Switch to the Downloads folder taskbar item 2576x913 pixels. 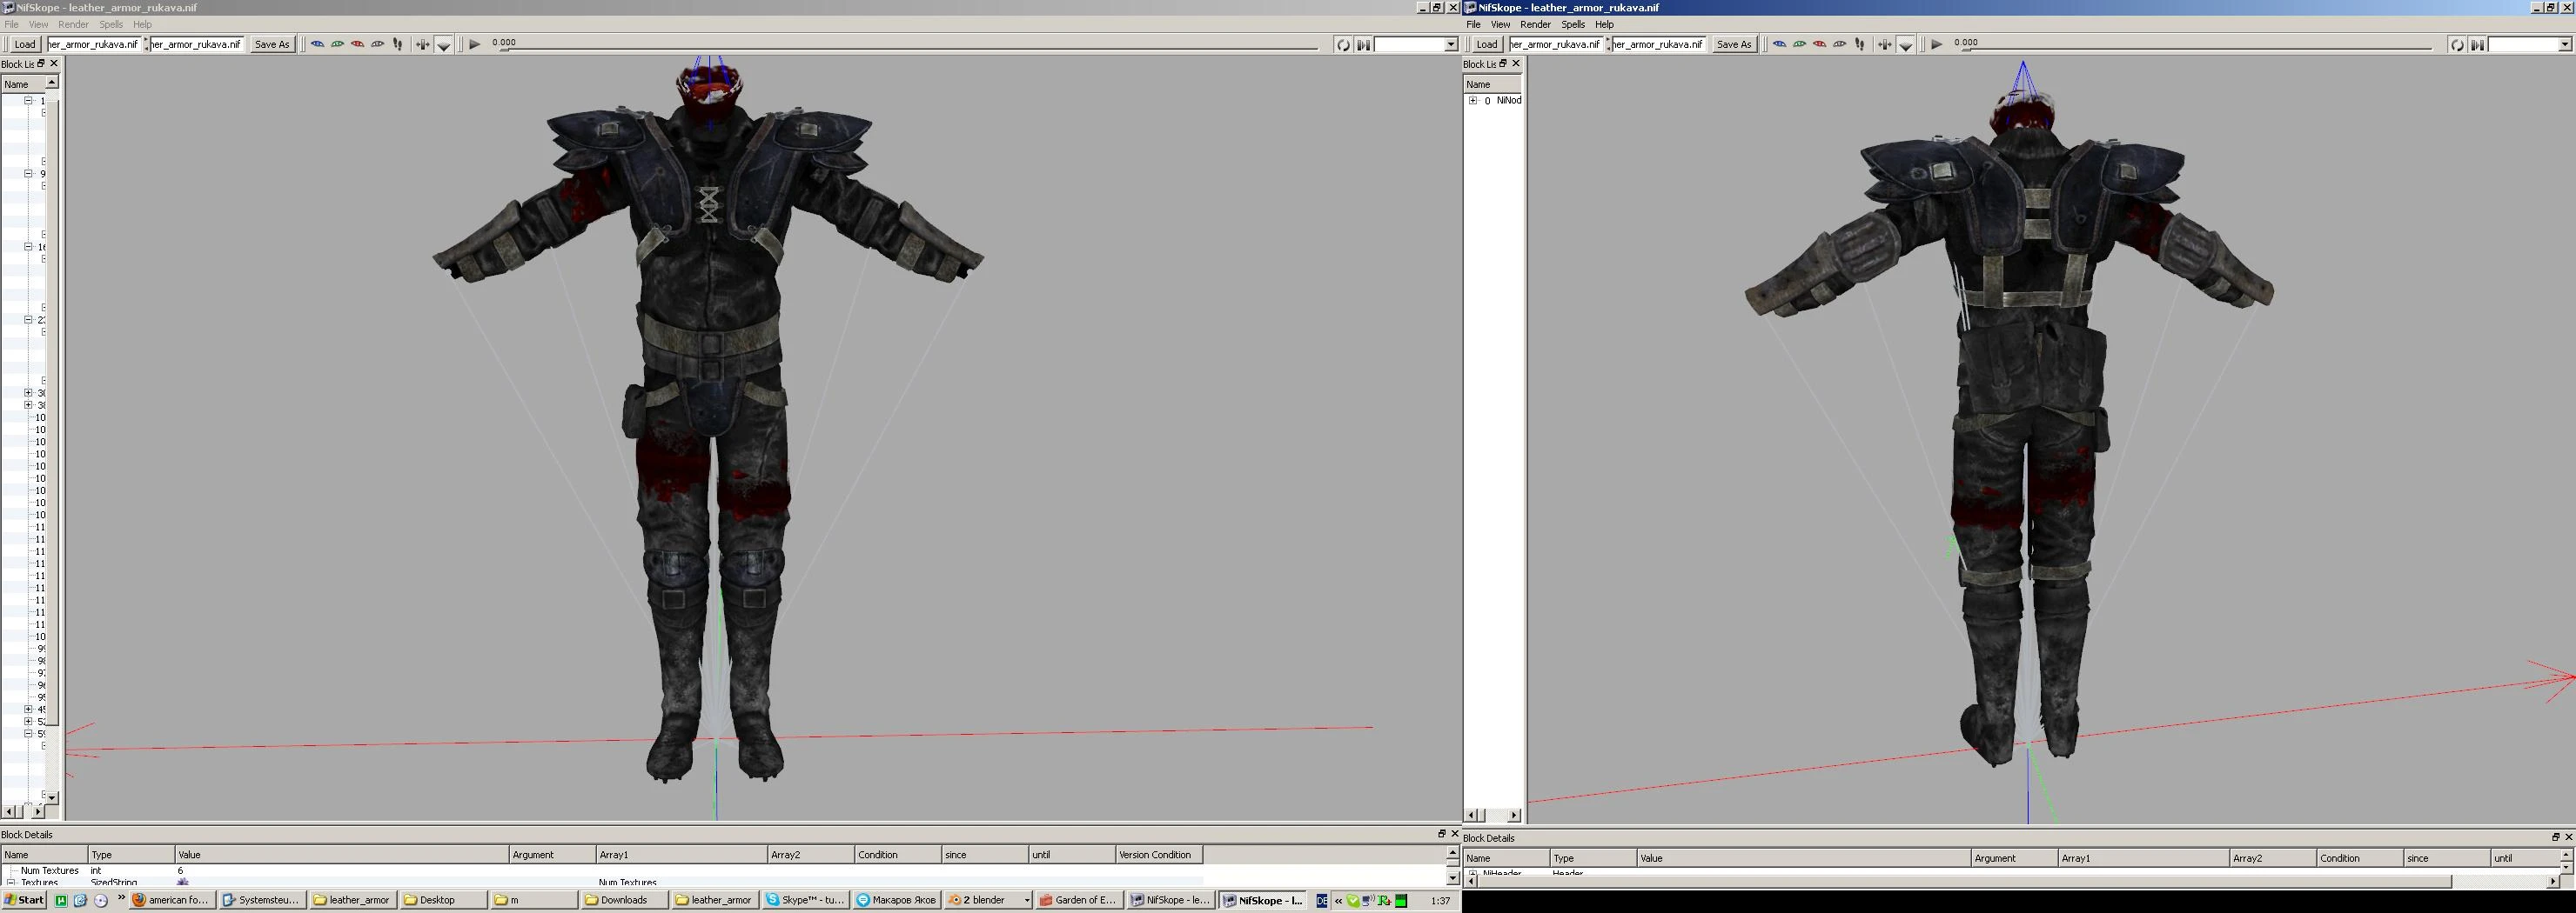[x=624, y=900]
